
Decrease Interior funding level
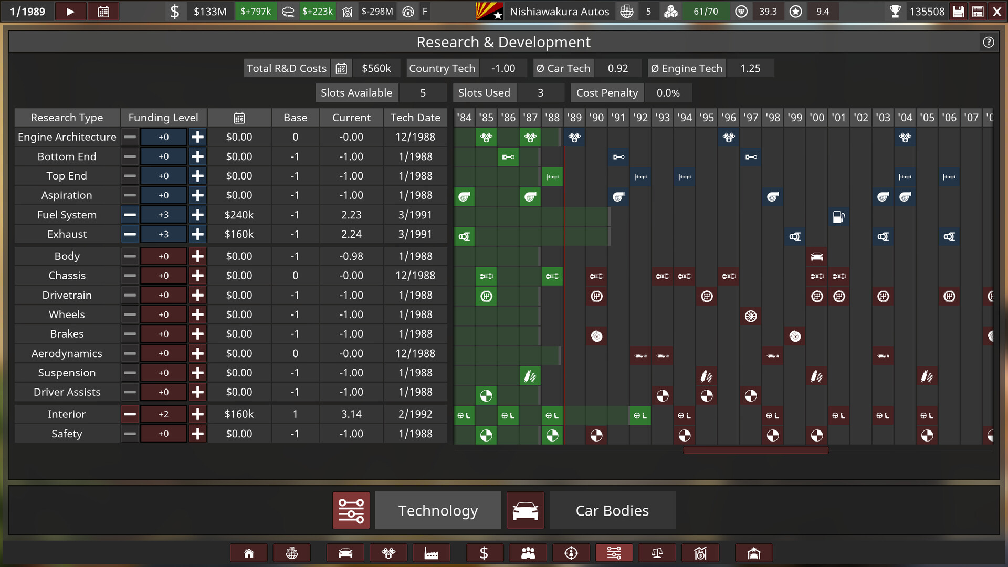[x=130, y=414]
